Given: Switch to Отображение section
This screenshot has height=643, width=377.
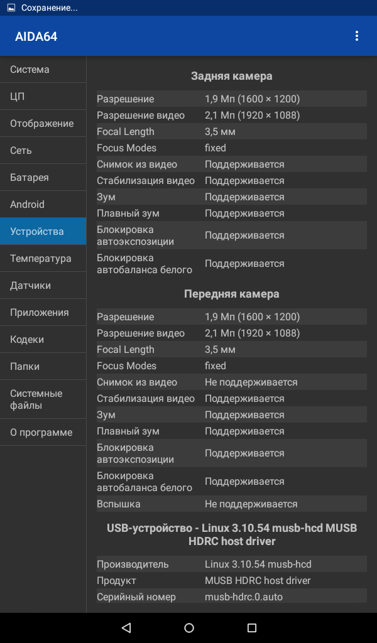Looking at the screenshot, I should [43, 124].
